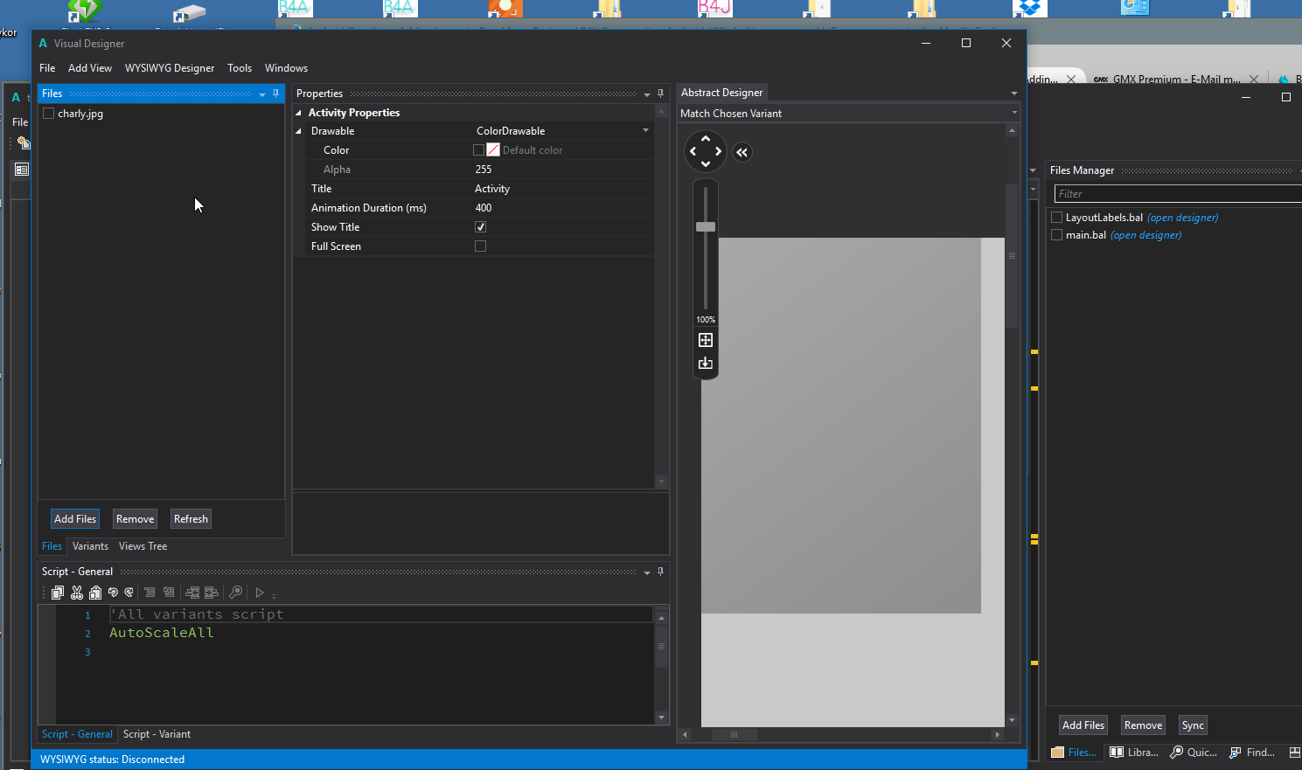1302x770 pixels.
Task: Collapse the Activity Properties section
Action: coord(299,113)
